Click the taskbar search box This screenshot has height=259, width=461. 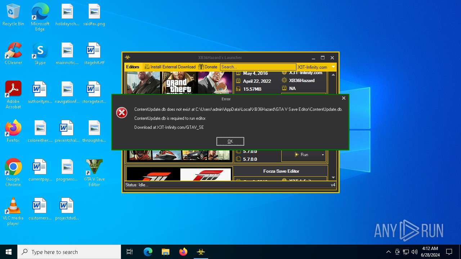pyautogui.click(x=69, y=252)
